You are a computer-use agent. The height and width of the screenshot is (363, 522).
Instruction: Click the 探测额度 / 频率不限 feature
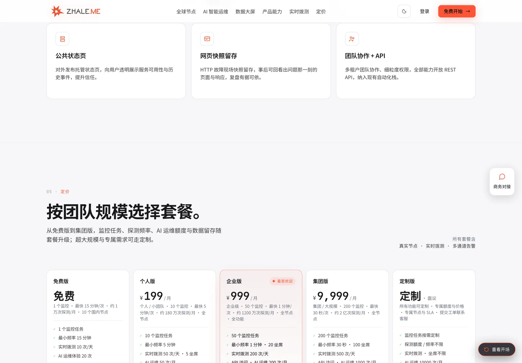click(x=424, y=344)
